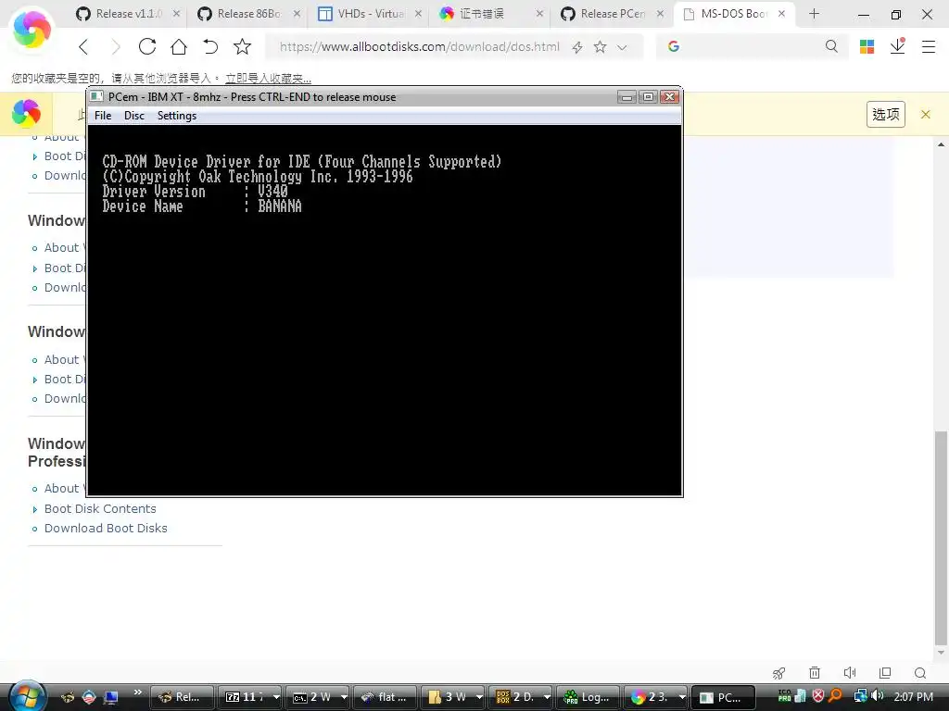Close the Release v1.1.0 tab
This screenshot has width=949, height=711.
click(176, 13)
